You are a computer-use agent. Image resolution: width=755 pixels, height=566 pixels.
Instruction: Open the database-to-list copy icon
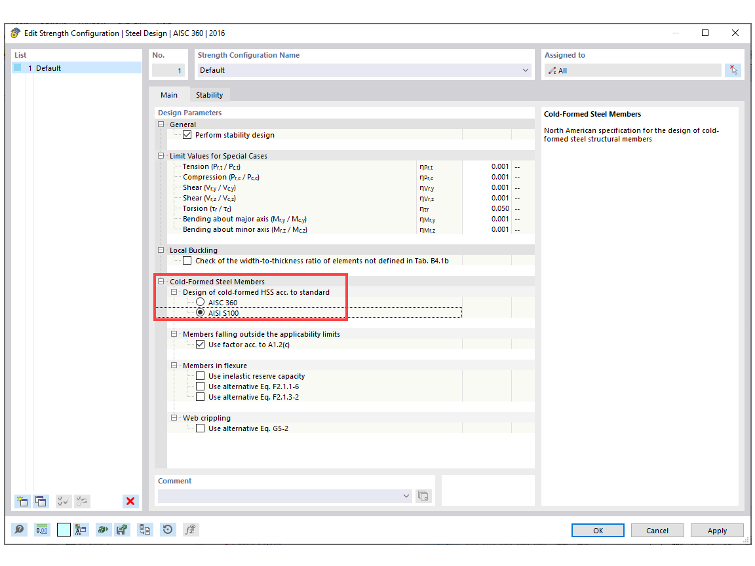click(x=144, y=530)
